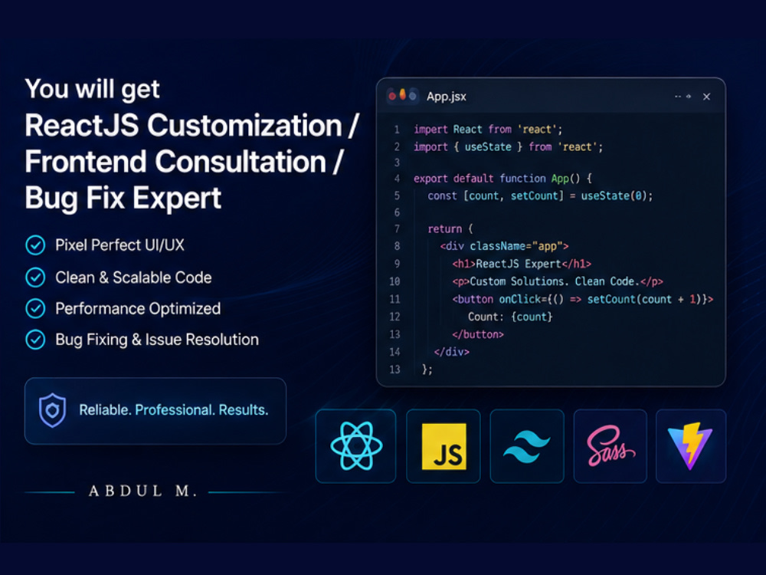Viewport: 766px width, 575px height.
Task: Click the pink Sass logo tile
Action: 611,446
